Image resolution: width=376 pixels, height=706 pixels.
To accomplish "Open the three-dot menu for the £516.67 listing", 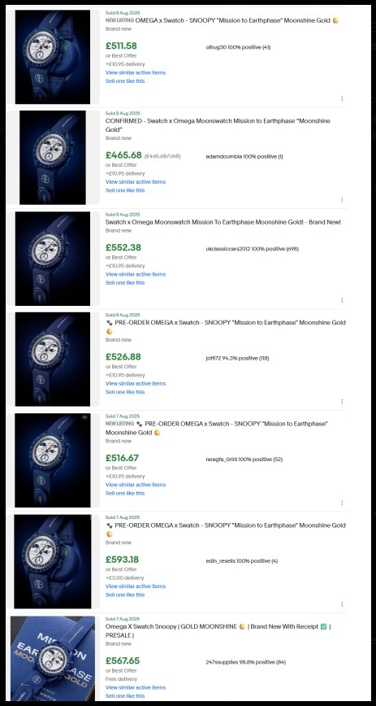I will click(x=342, y=503).
